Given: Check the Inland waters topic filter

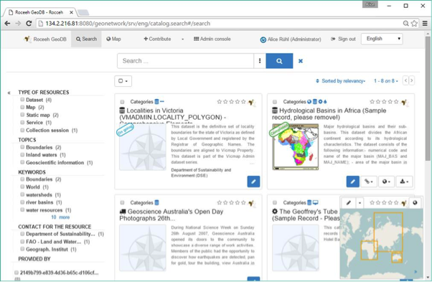Looking at the screenshot, I should 22,154.
